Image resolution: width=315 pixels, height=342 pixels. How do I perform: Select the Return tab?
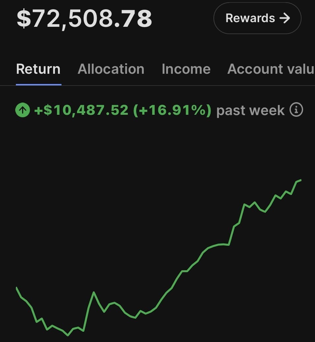point(38,69)
